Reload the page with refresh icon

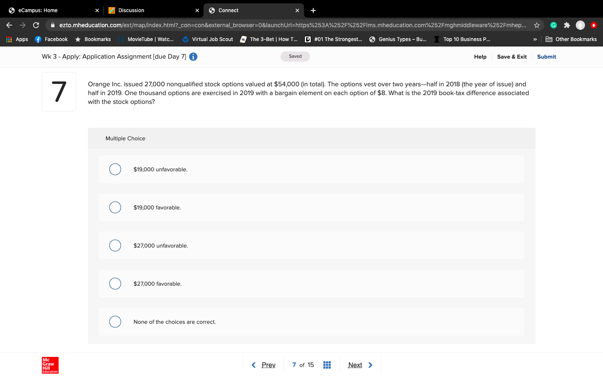pyautogui.click(x=36, y=25)
